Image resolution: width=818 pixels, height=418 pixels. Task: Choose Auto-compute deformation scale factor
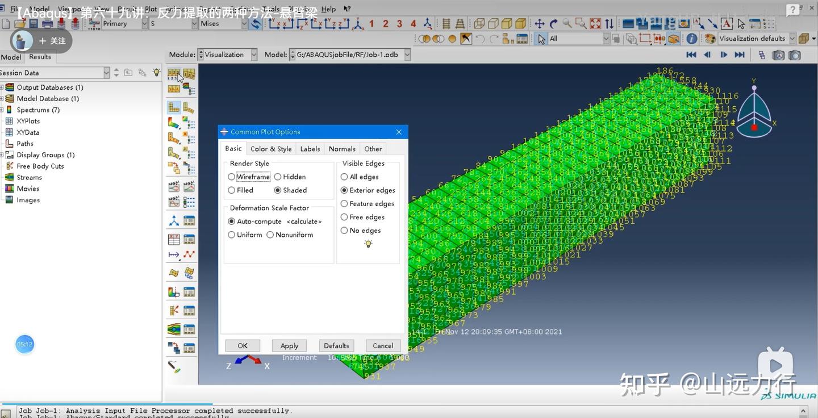pyautogui.click(x=254, y=221)
